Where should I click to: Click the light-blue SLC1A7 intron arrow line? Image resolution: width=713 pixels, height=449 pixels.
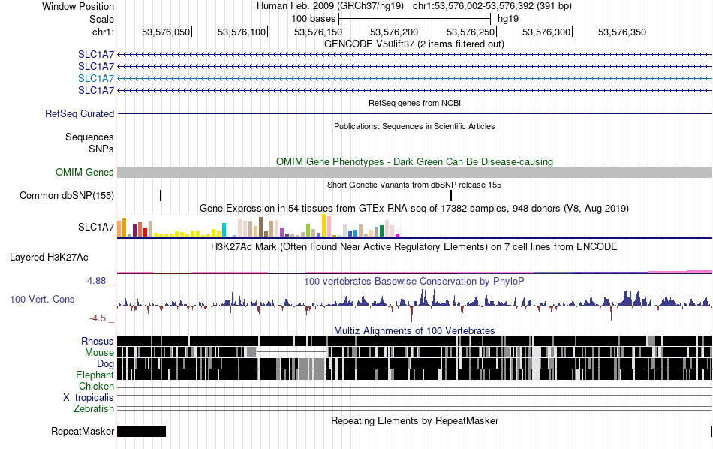[415, 78]
